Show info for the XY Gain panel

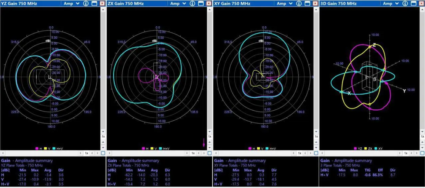tap(298, 3)
